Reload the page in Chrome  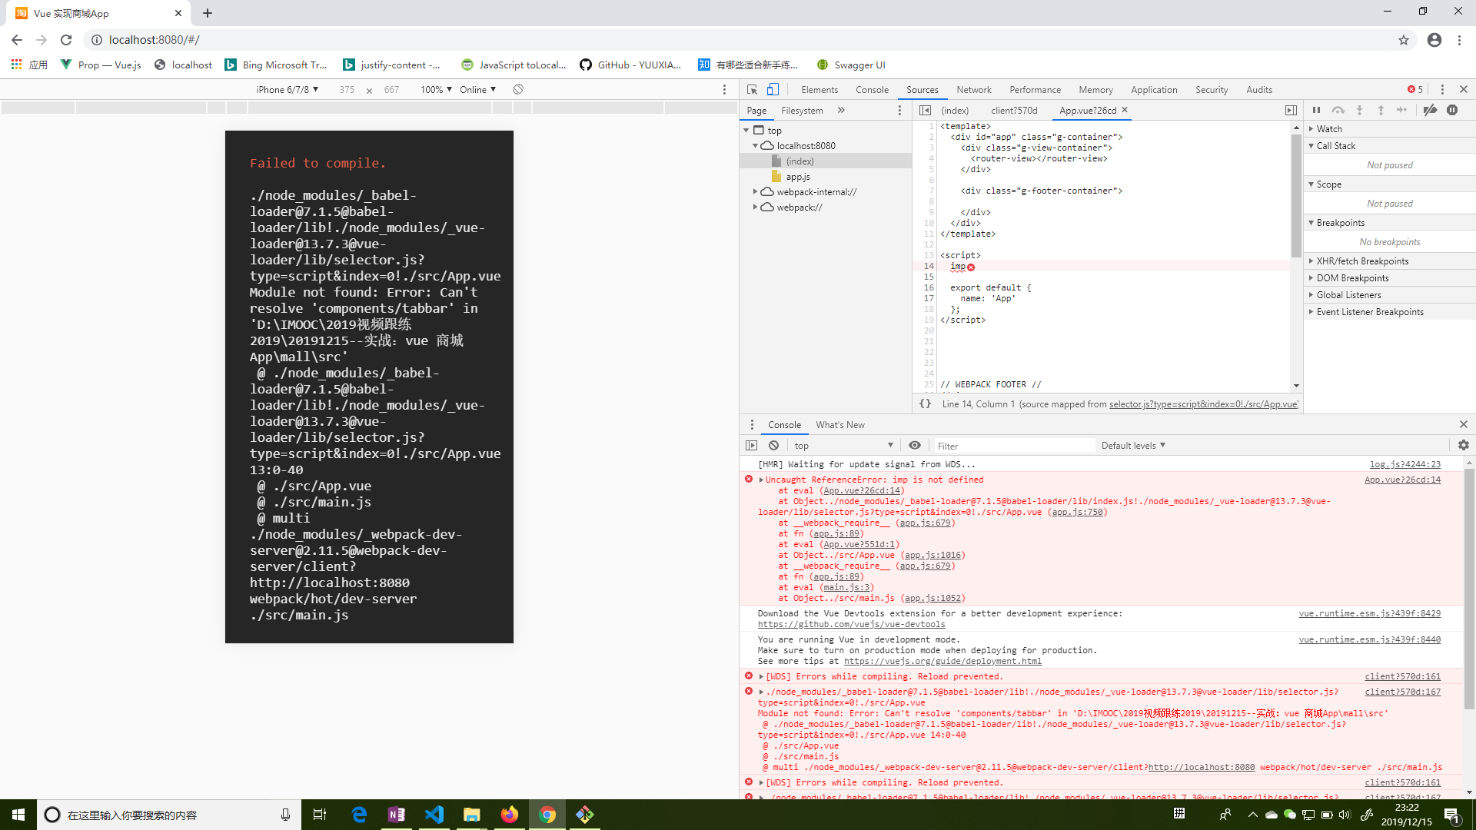(66, 40)
